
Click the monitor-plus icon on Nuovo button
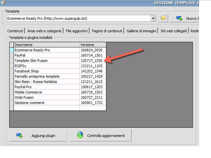pos(179,18)
